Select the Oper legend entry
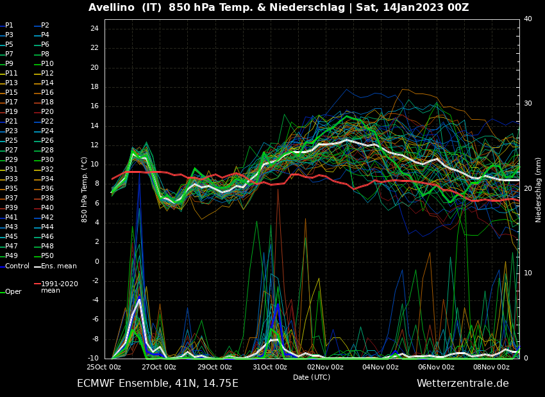 click(x=13, y=291)
